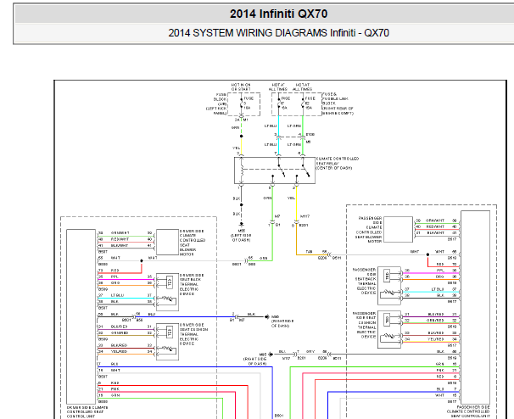This screenshot has height=419, width=514.
Task: Click the driver side 'PPL' wire label
Action: [x=115, y=277]
